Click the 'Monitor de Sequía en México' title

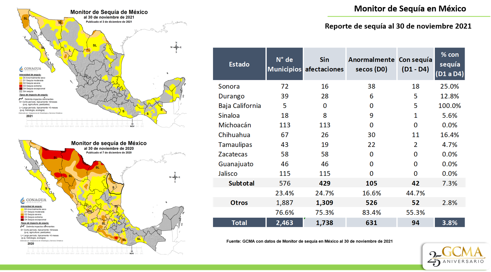410,9
